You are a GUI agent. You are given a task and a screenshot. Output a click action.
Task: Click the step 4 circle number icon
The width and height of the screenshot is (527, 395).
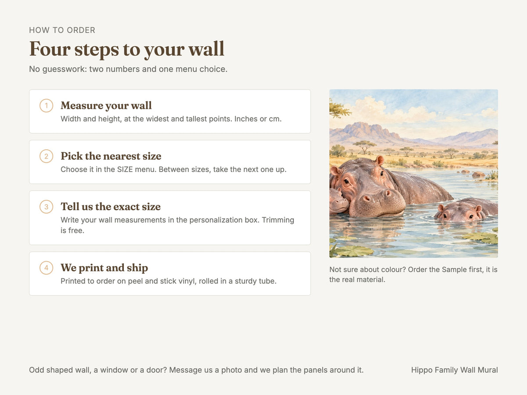[x=46, y=268]
